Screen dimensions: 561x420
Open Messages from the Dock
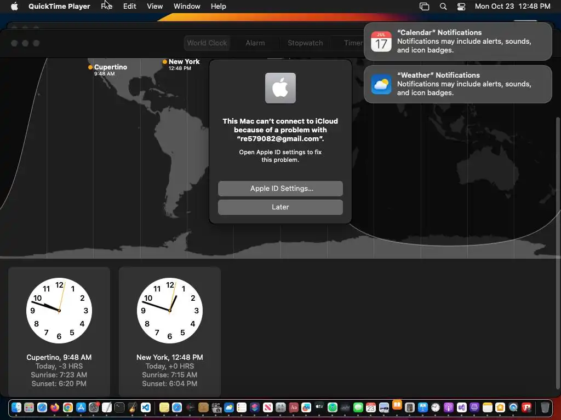click(x=358, y=407)
